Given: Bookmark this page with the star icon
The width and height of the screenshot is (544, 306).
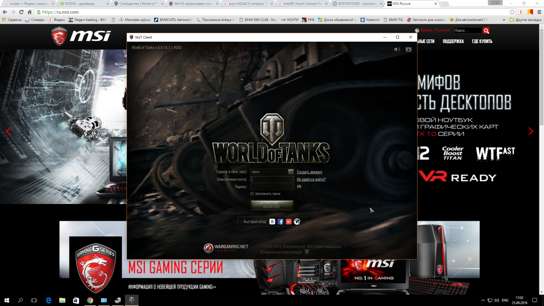Looking at the screenshot, I should [x=512, y=12].
